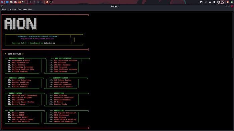This screenshot has height=131, width=234.
Task: Click the 'Brute Forcer' entry
Action: (x=19, y=104)
